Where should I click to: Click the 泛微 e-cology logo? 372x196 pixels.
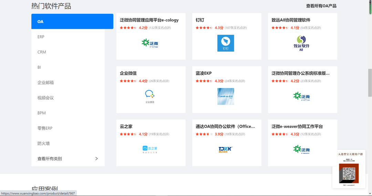(150, 43)
